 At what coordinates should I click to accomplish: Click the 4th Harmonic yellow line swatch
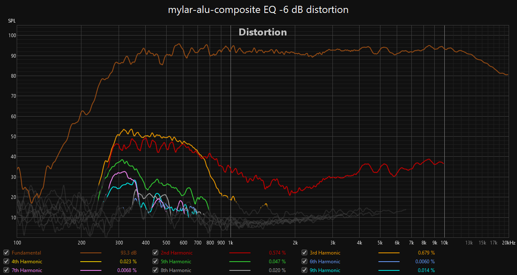91,262
